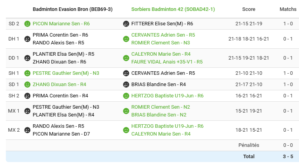
Task: Click green smiley beside HERTZOG Baptiste in SH 2
Action: click(x=126, y=96)
